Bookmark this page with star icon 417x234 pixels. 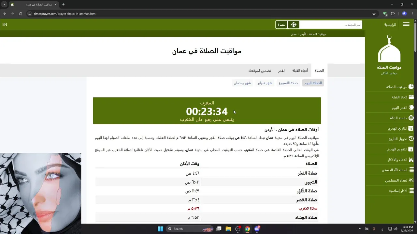[374, 14]
